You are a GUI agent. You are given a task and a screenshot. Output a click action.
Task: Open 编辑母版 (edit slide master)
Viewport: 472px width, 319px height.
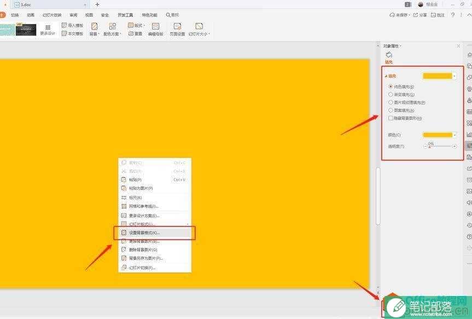coord(155,30)
